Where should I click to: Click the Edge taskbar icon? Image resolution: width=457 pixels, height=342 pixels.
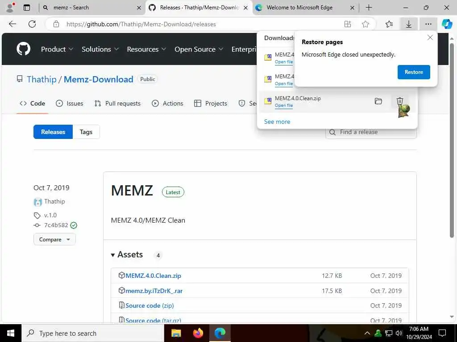point(220,333)
